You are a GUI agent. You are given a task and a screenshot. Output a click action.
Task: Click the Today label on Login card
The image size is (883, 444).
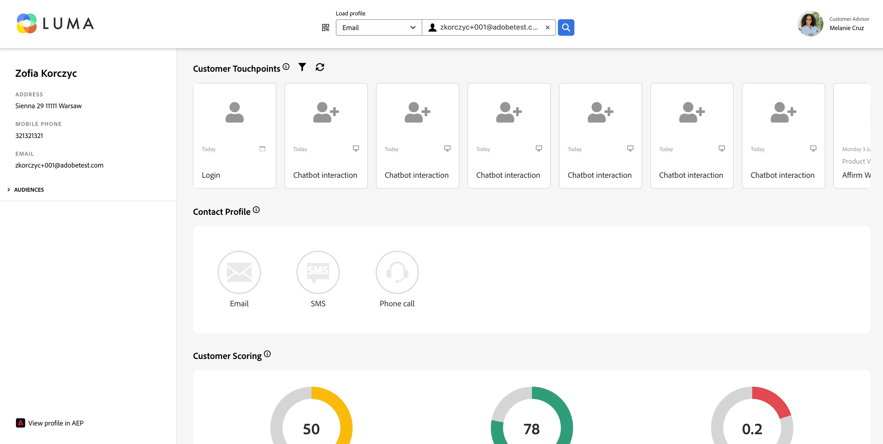coord(208,149)
